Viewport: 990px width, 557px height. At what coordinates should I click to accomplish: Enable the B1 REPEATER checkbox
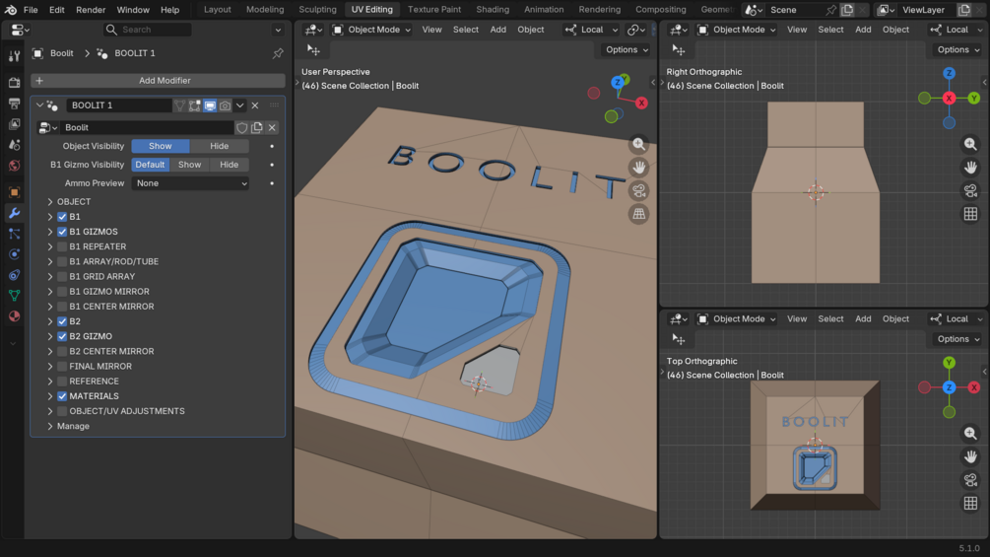tap(62, 246)
